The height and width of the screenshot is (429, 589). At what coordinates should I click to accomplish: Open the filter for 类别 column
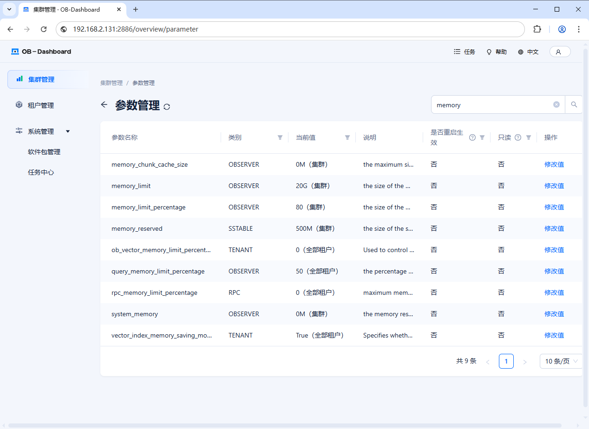point(280,137)
